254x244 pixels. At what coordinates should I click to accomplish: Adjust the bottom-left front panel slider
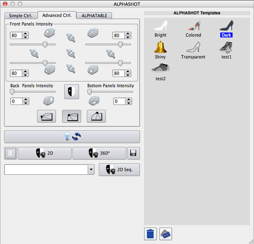coord(45,63)
